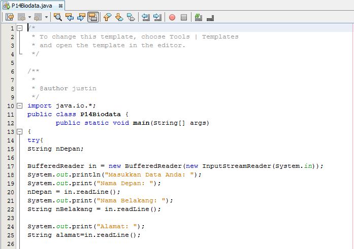The height and width of the screenshot is (249, 354).
Task: Click the class name P14Biodata in code
Action: click(x=101, y=114)
